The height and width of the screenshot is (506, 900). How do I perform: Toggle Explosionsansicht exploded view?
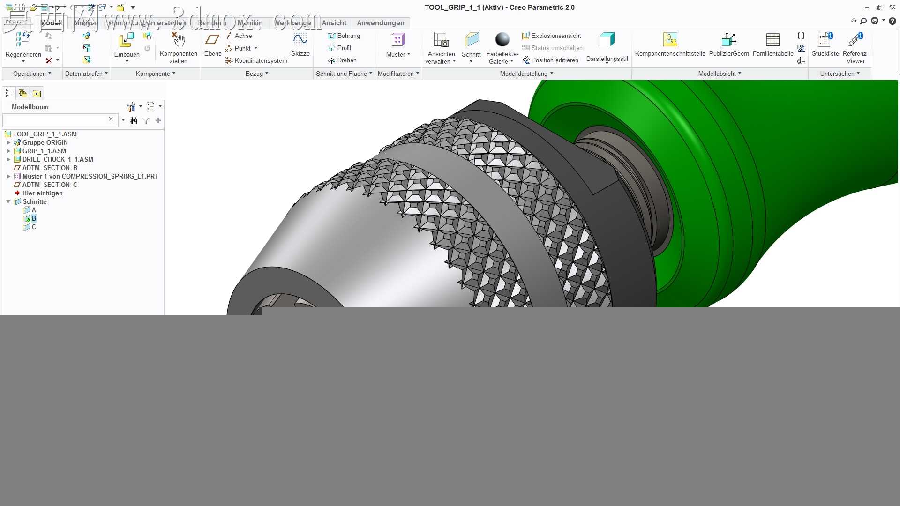click(x=551, y=36)
